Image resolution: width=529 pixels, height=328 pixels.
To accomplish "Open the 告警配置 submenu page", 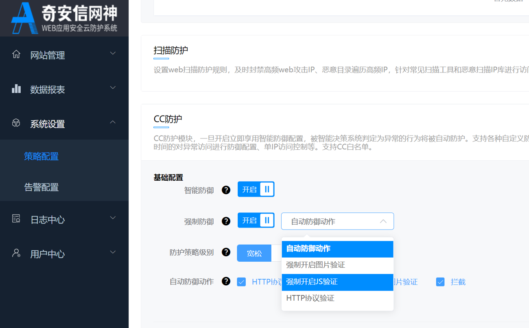I will click(42, 187).
